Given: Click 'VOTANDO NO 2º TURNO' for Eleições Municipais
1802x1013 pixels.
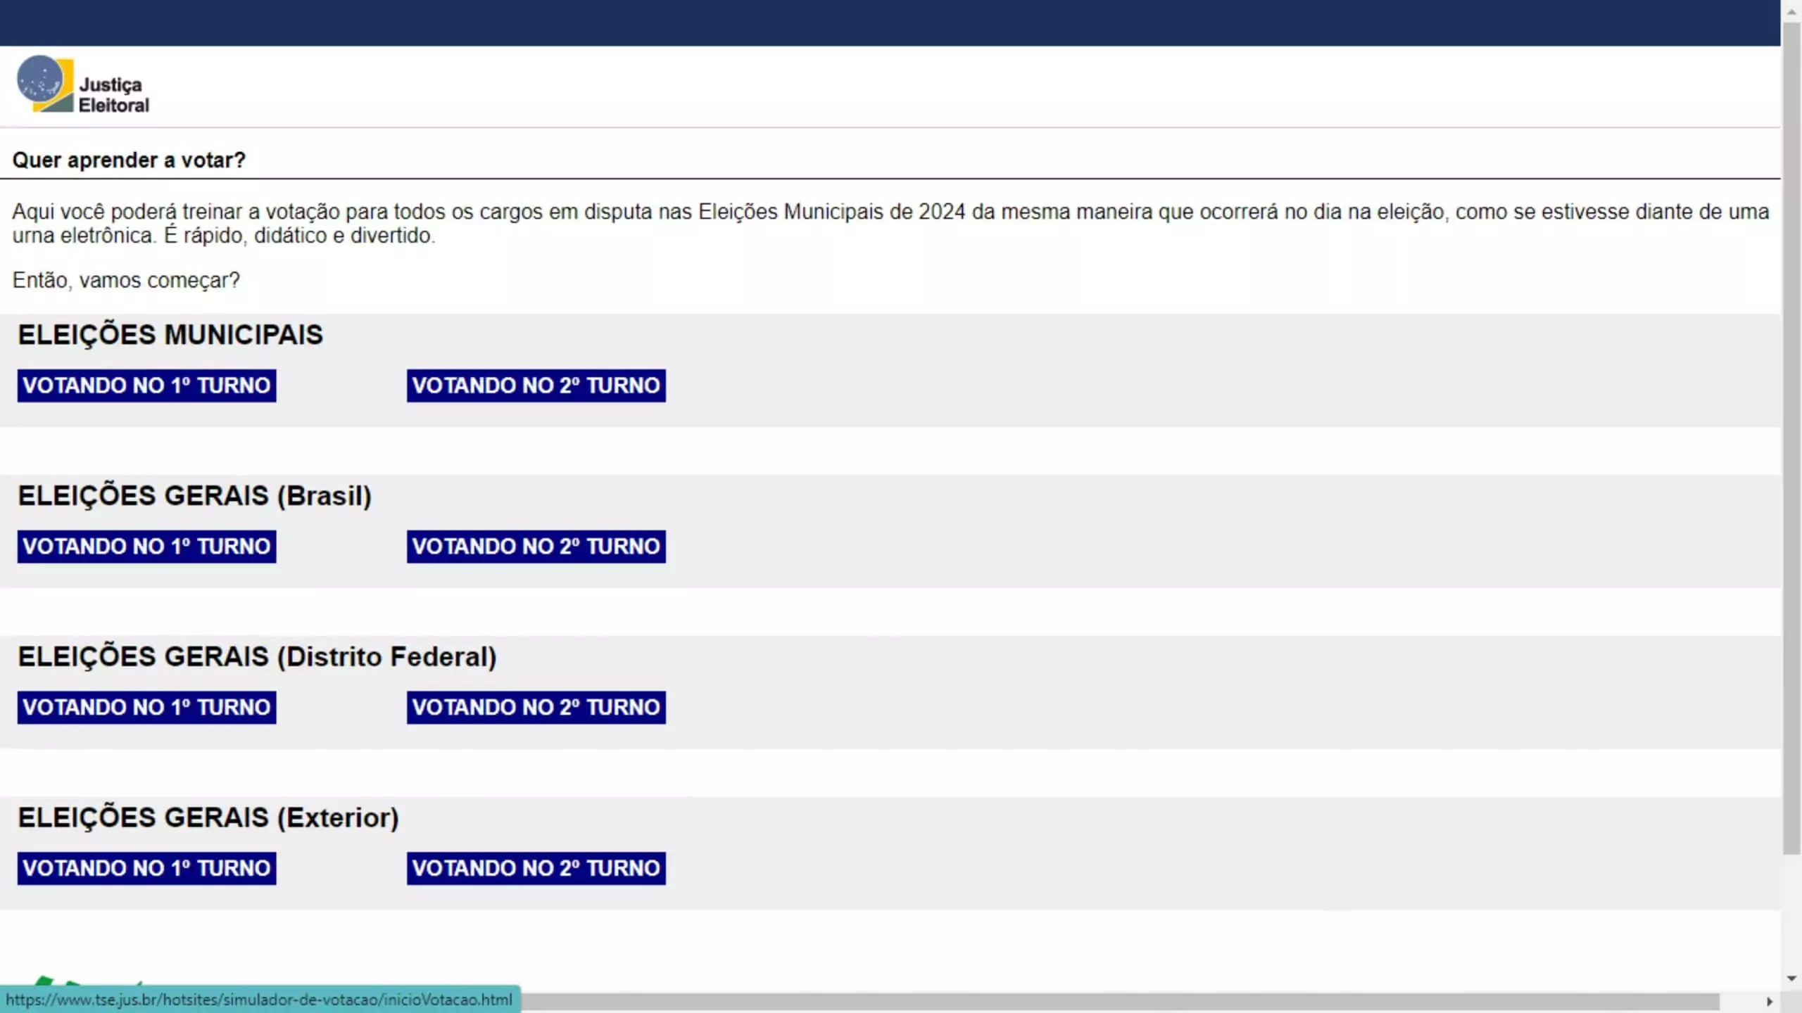Looking at the screenshot, I should (x=536, y=385).
